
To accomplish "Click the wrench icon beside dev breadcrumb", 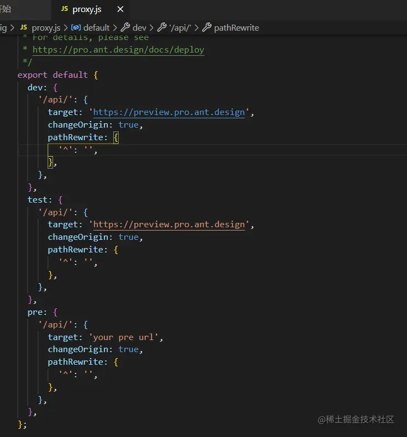I will click(125, 27).
